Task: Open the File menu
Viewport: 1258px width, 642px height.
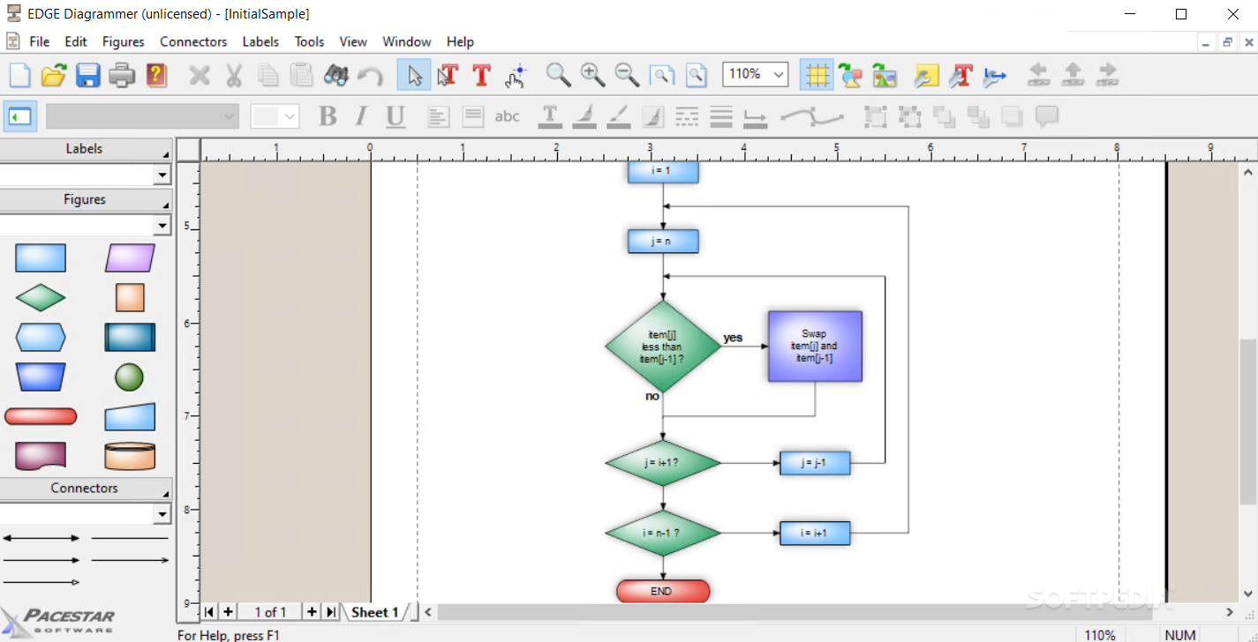Action: pos(40,41)
